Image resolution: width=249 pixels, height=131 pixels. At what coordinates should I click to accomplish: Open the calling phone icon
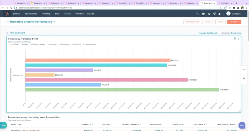[214, 14]
